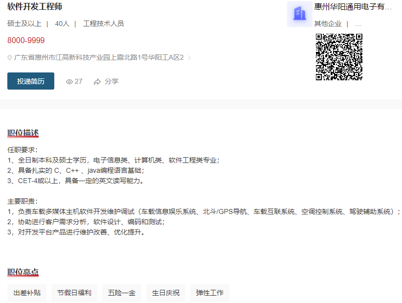Select the 弹性工作 benefit tag
This screenshot has width=402, height=303.
click(x=210, y=293)
